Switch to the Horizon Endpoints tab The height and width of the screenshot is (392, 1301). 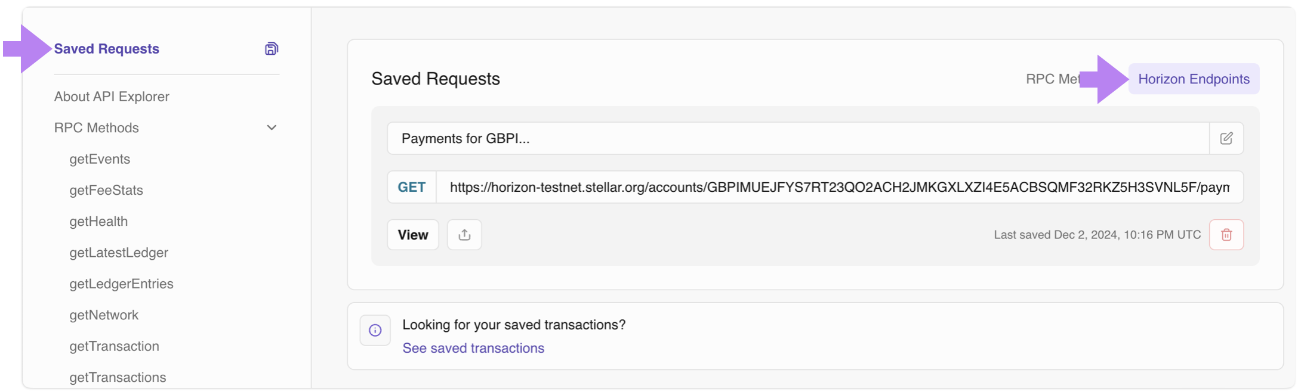1194,79
